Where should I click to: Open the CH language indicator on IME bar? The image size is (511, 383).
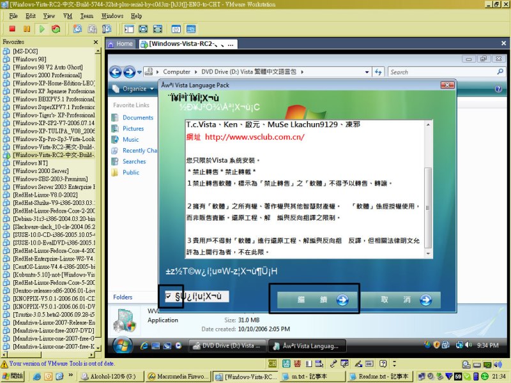click(x=272, y=363)
